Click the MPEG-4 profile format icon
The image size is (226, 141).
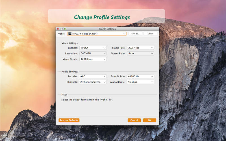point(70,34)
